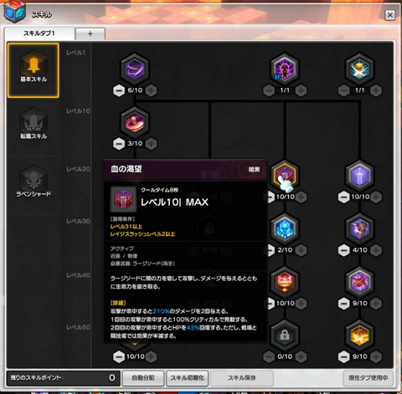The image size is (402, 394).
Task: Increase the 3/10 red spinning skill
Action: pos(151,144)
